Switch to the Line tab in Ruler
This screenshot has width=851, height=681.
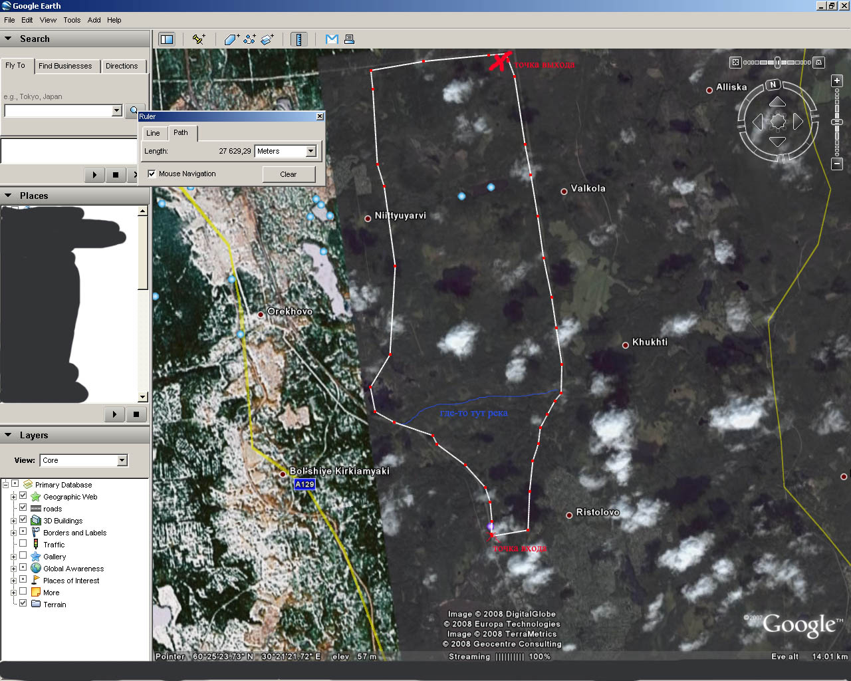pyautogui.click(x=153, y=133)
